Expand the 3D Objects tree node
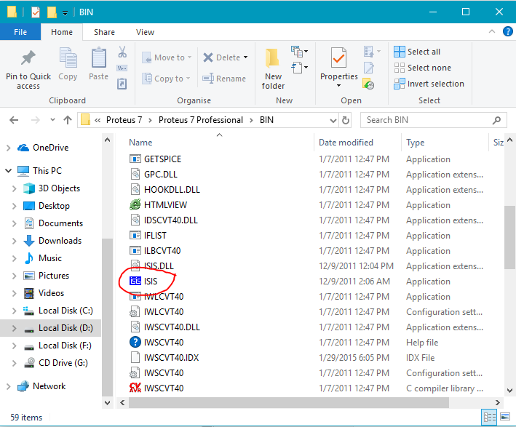 (x=14, y=188)
